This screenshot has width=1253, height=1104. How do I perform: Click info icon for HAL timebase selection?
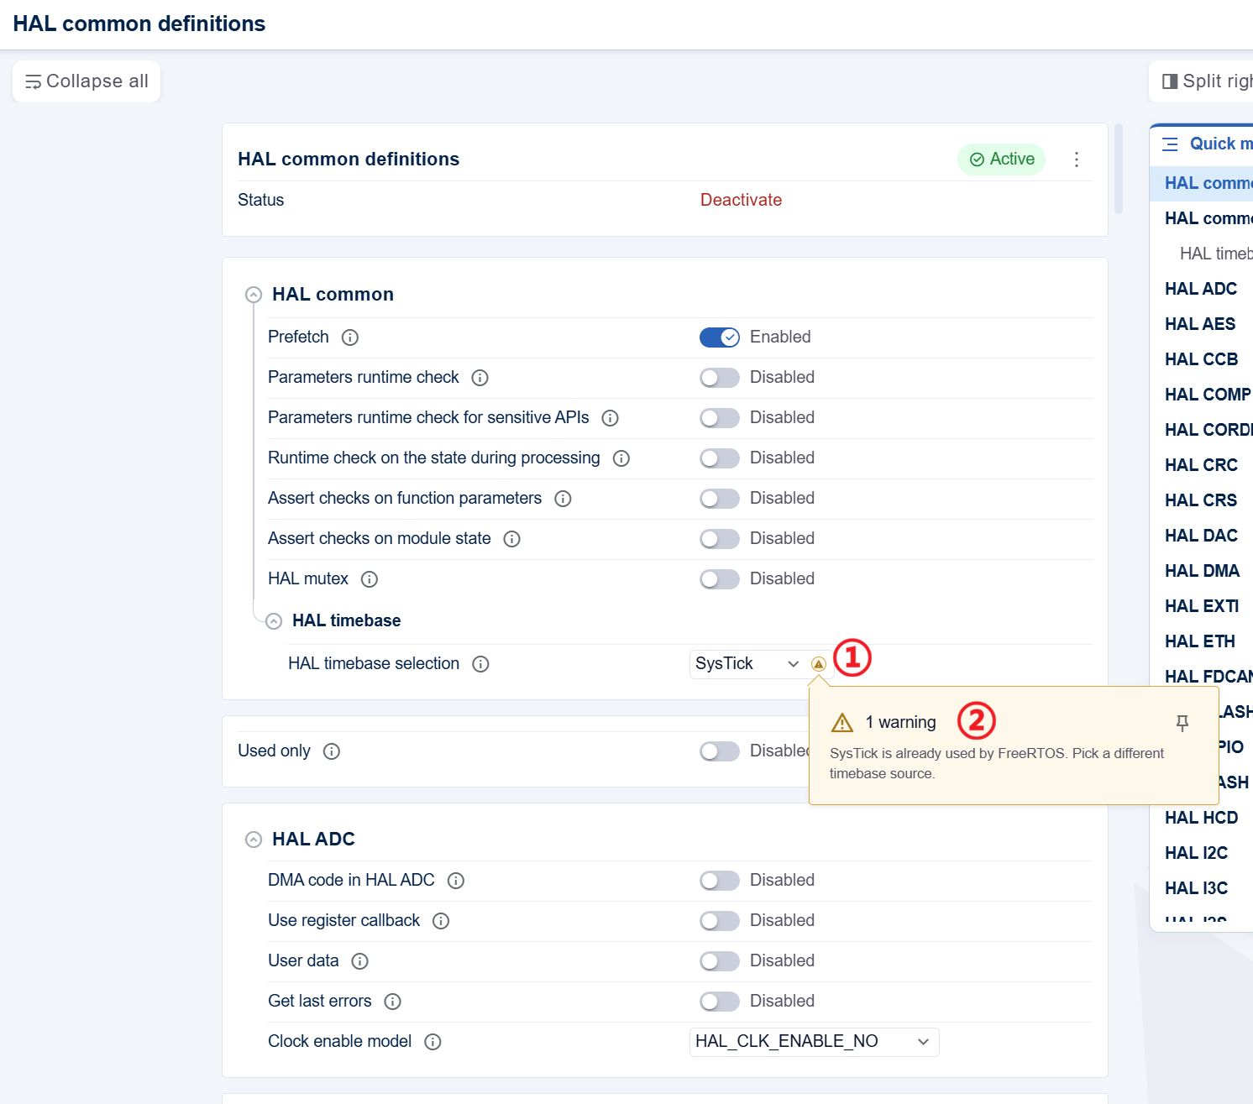point(480,664)
